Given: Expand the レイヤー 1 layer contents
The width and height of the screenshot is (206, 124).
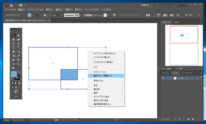Looking at the screenshot, I should tap(171, 78).
